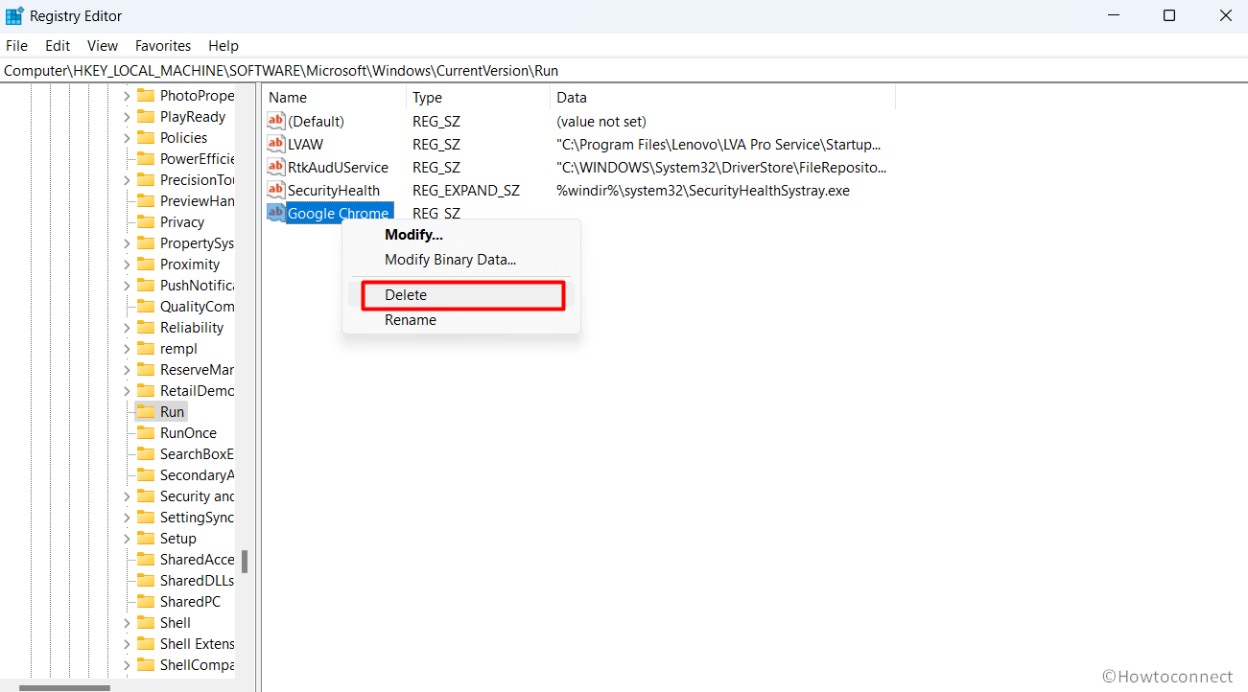Click the Privacy folder icon
1248x692 pixels.
coord(146,221)
